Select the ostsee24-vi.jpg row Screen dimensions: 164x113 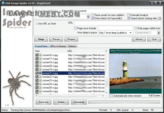tap(70, 84)
